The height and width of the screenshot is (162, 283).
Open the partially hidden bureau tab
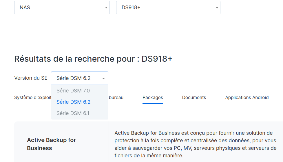116,98
